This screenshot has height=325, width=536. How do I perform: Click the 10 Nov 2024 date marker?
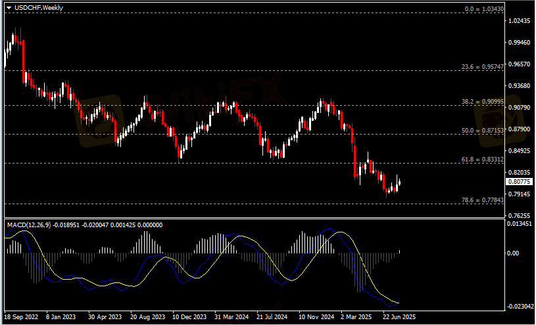316,316
